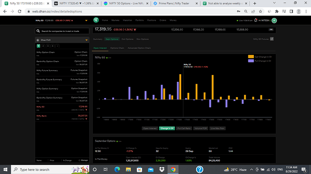
Task: Toggle the Change in OI chart view
Action: tap(167, 128)
